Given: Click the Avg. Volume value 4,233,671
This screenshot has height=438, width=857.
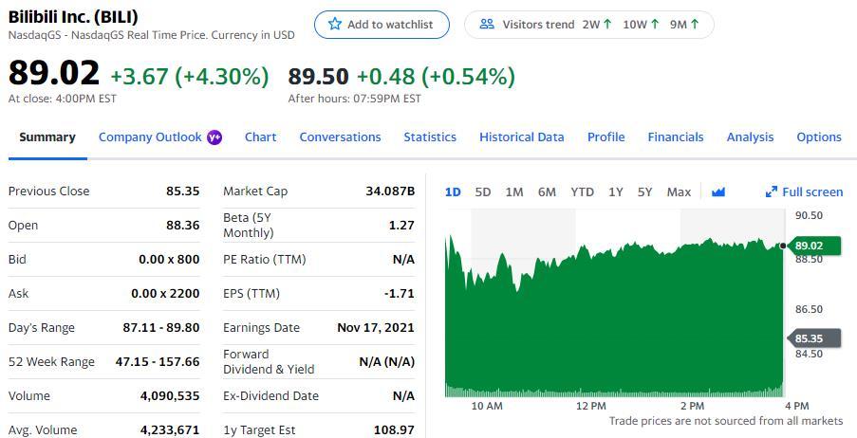Looking at the screenshot, I should point(170,429).
